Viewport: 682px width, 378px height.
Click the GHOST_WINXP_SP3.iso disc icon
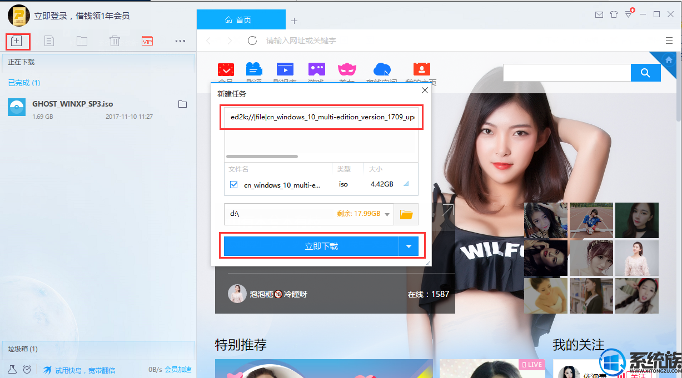(x=16, y=107)
